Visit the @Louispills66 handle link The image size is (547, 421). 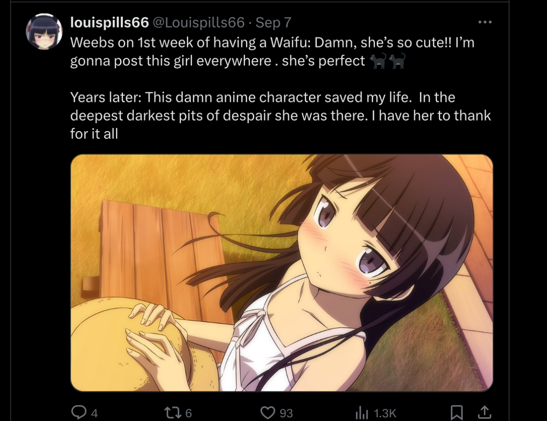[x=199, y=23]
